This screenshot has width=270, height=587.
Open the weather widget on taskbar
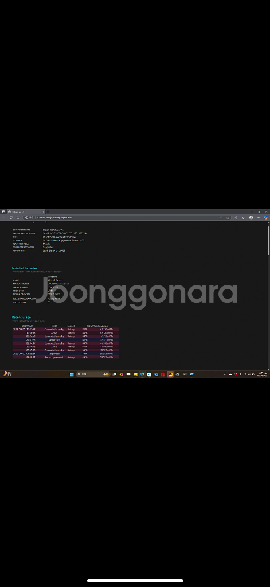(7, 374)
